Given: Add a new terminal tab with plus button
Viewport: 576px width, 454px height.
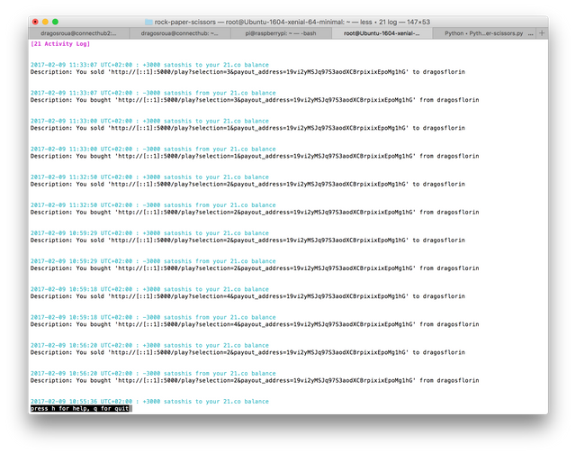Looking at the screenshot, I should (x=542, y=33).
